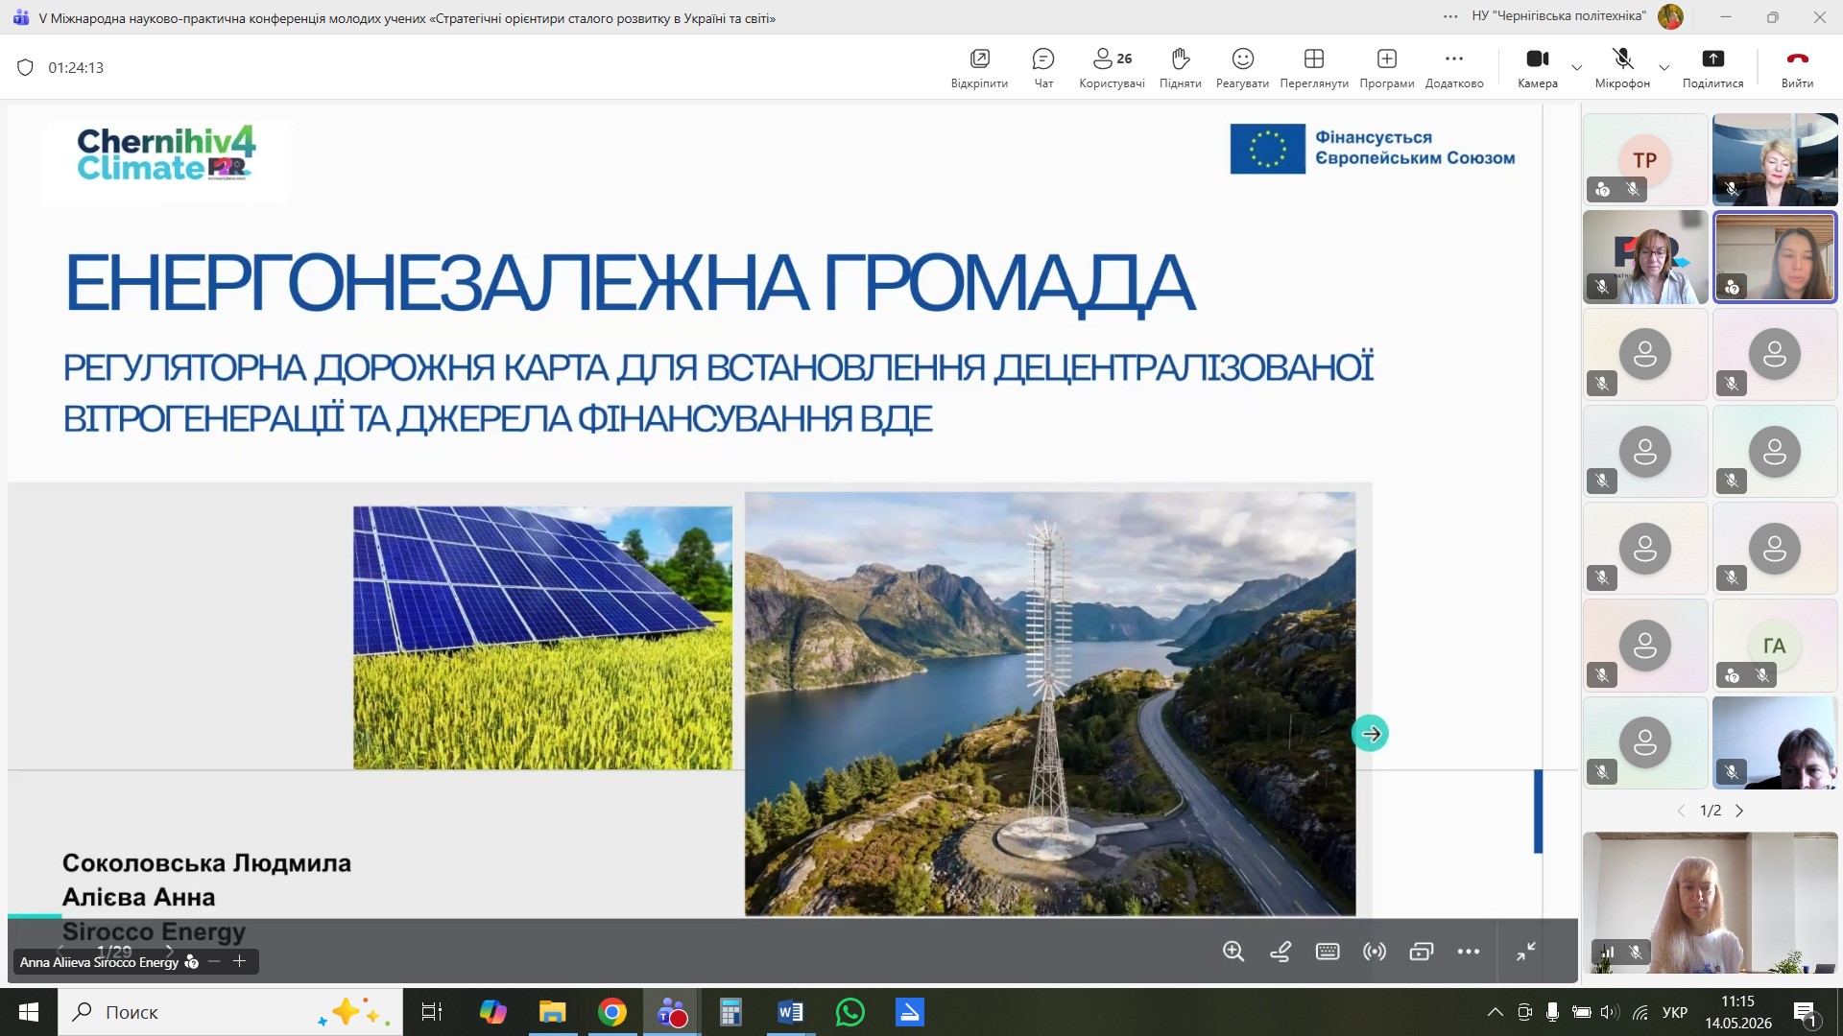Screen dimensions: 1843x1036
Task: Open the profile avatar in title bar
Action: click(1671, 16)
